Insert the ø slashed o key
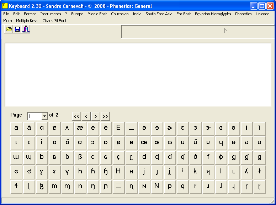 point(118,143)
